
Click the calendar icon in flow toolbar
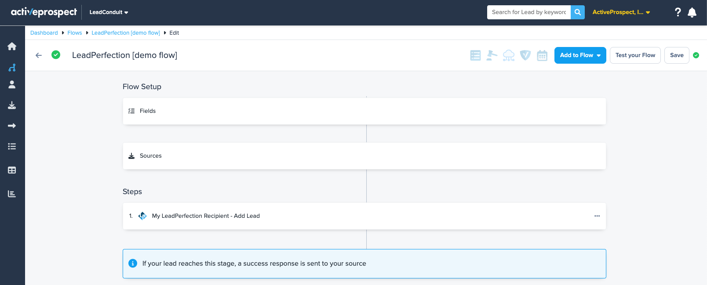point(542,55)
